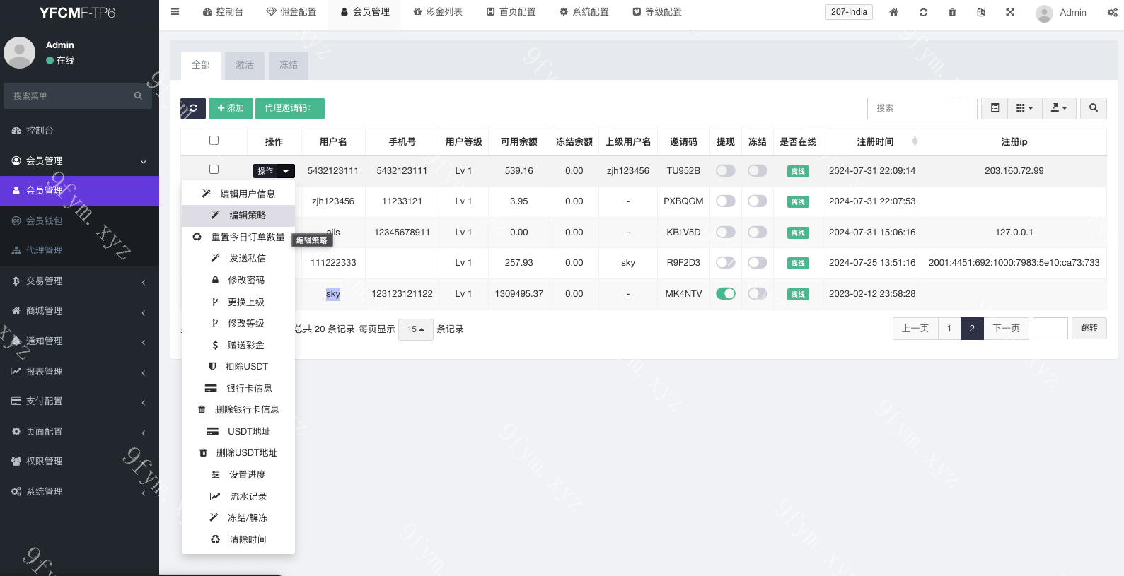Choose 扣除USDT menu entry
Viewport: 1124px width, 576px height.
coord(238,367)
